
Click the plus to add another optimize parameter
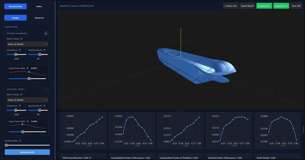click(46, 33)
